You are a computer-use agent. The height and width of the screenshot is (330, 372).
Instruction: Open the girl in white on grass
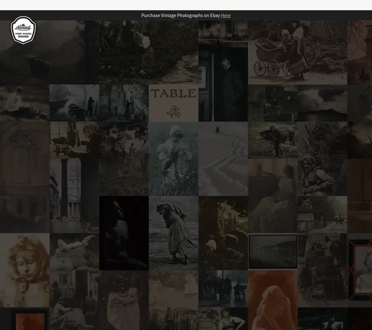click(x=25, y=103)
